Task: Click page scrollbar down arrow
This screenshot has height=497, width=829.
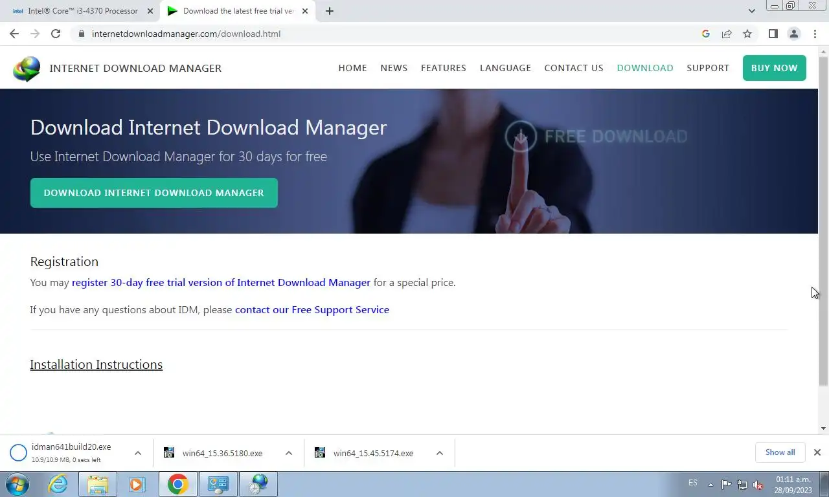Action: [x=823, y=428]
